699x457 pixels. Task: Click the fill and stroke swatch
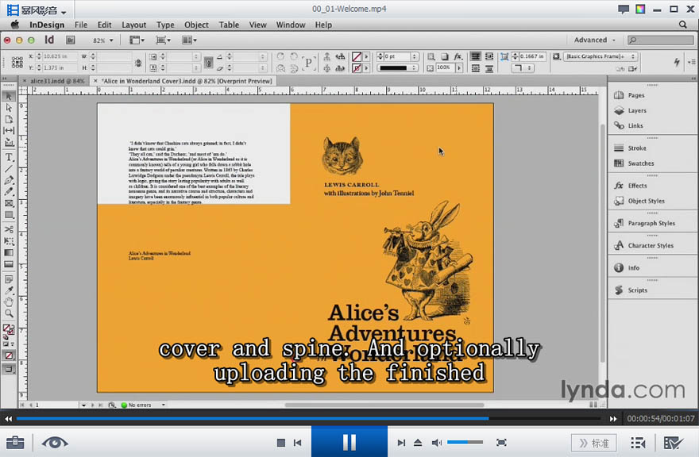click(x=9, y=329)
